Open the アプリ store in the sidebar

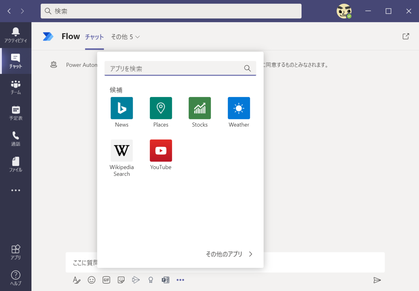16,252
